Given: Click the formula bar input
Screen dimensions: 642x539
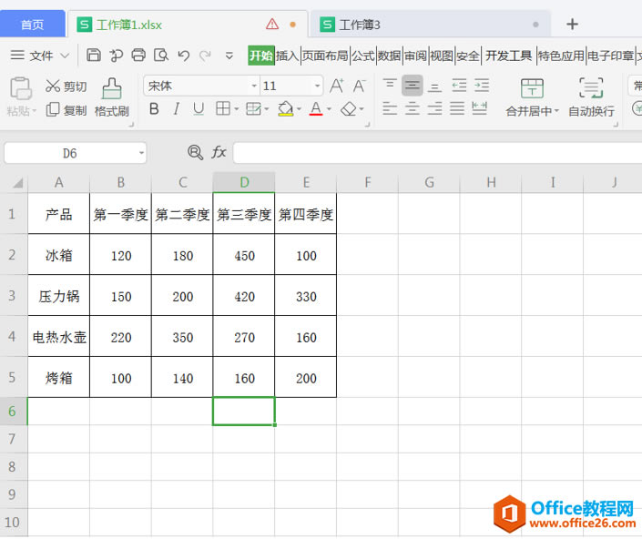Looking at the screenshot, I should click(437, 153).
